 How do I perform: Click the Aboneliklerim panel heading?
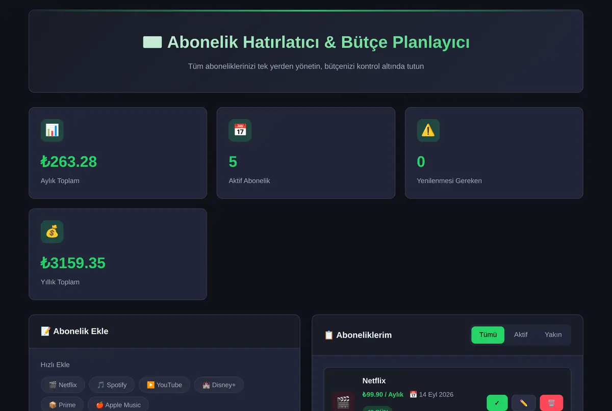click(x=364, y=335)
